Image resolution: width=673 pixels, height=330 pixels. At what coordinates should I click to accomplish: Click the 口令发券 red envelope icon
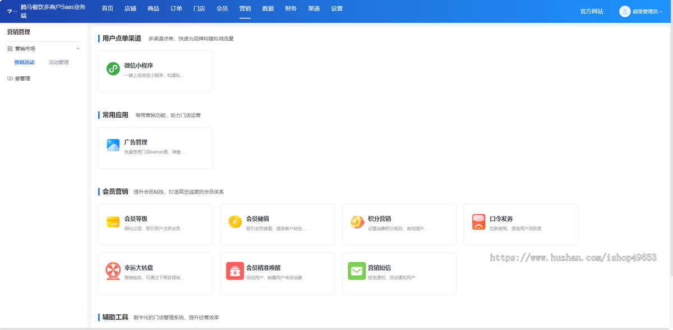(x=478, y=222)
